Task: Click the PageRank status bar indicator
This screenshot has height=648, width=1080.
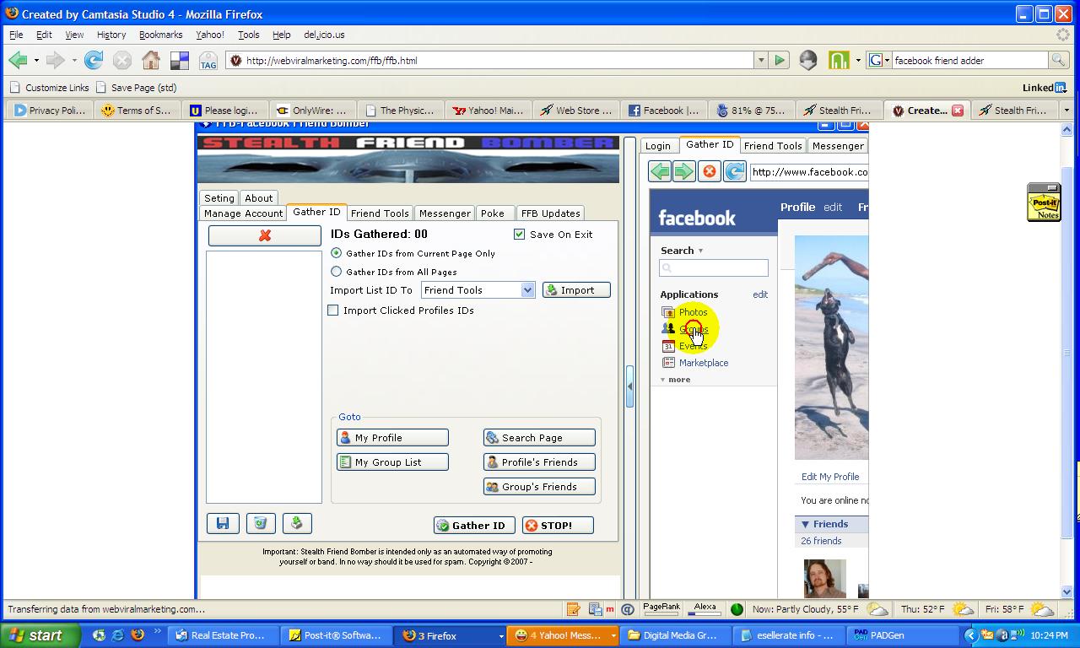Action: tap(661, 608)
